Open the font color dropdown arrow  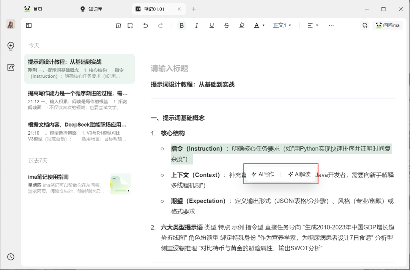click(263, 25)
